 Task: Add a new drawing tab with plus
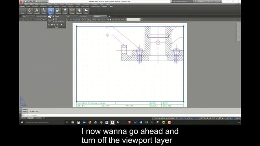coord(109,16)
